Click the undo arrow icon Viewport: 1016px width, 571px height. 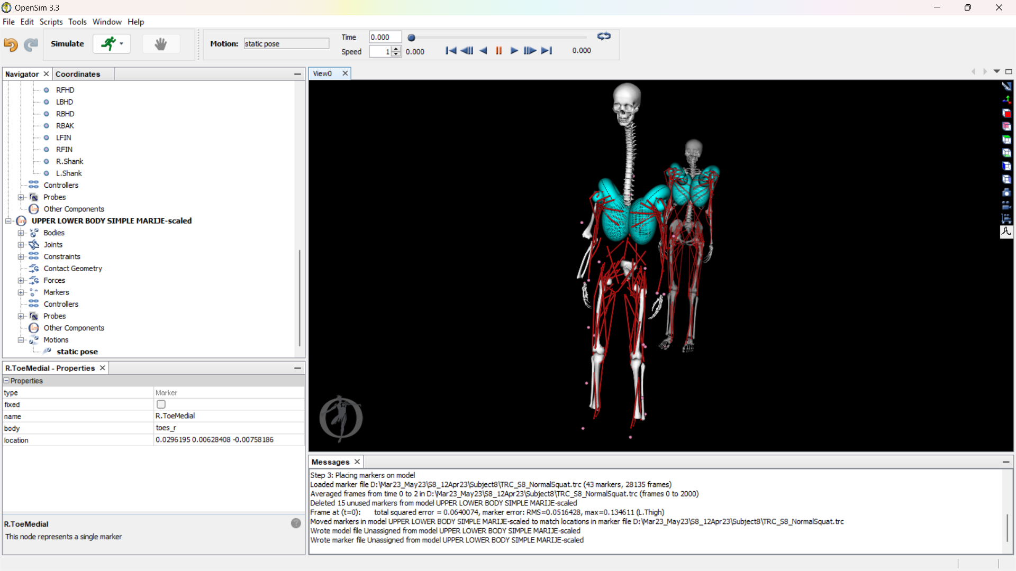[11, 44]
